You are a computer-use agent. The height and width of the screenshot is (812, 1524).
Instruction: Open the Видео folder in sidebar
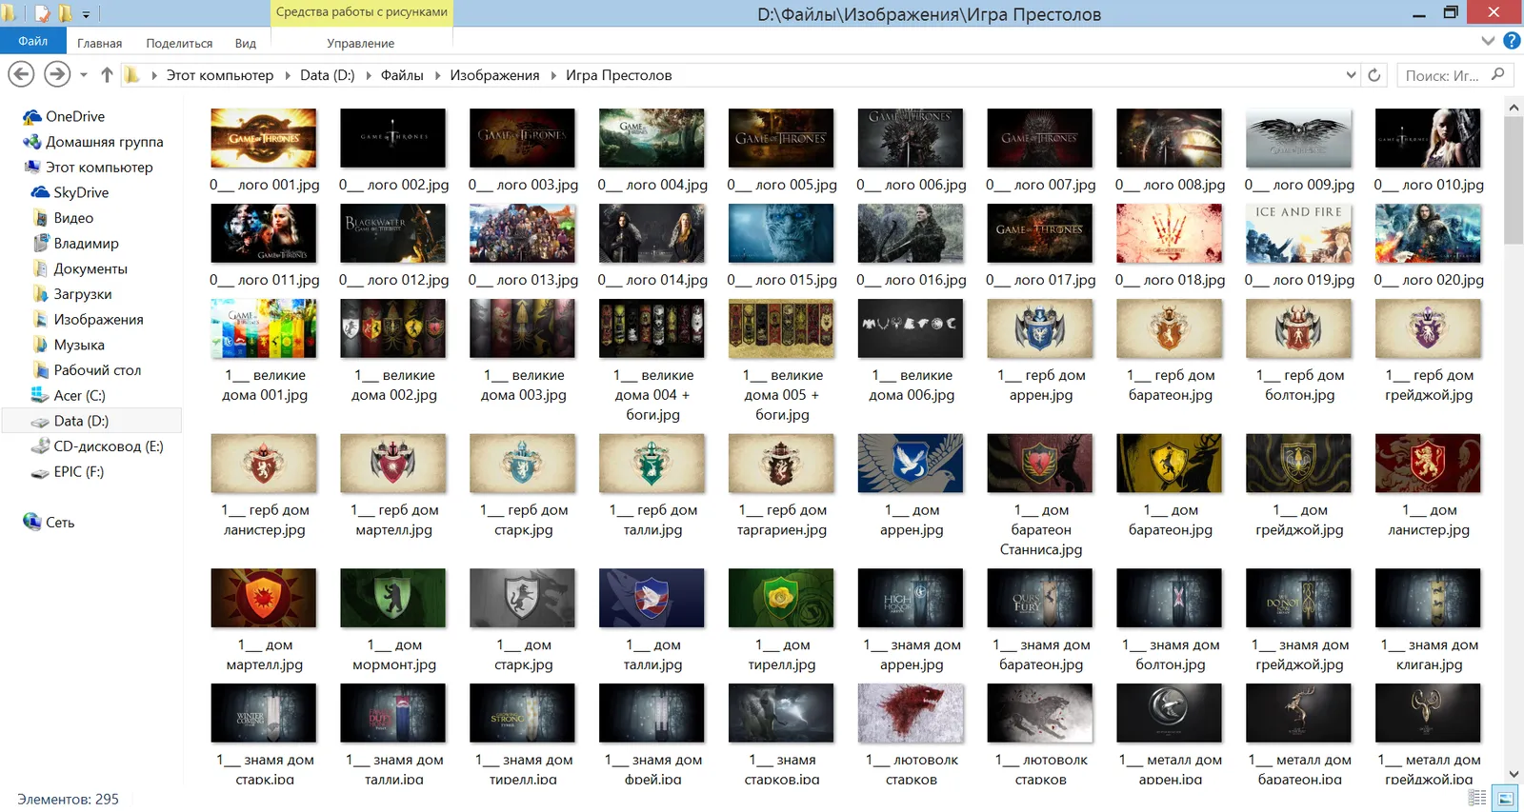pyautogui.click(x=72, y=218)
